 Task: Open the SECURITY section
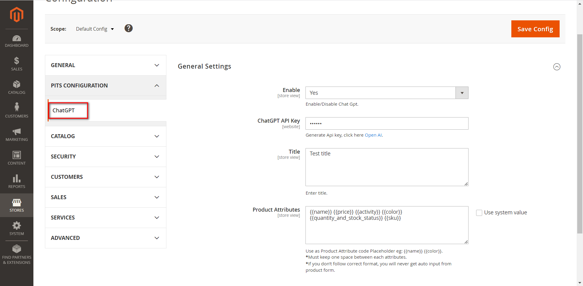tap(105, 156)
